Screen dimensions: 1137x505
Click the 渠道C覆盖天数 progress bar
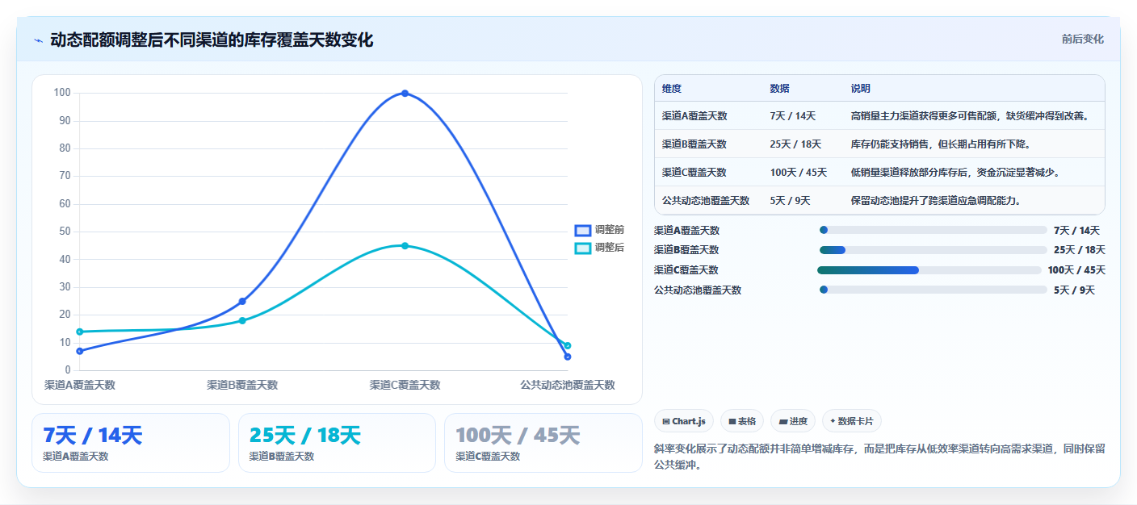[x=929, y=270]
